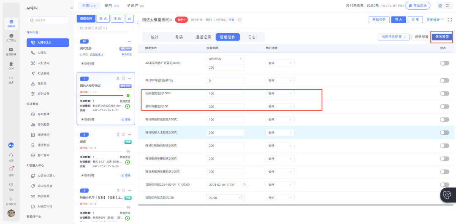Start the 赖氏 task play button
This screenshot has height=224, width=456.
coord(128,162)
